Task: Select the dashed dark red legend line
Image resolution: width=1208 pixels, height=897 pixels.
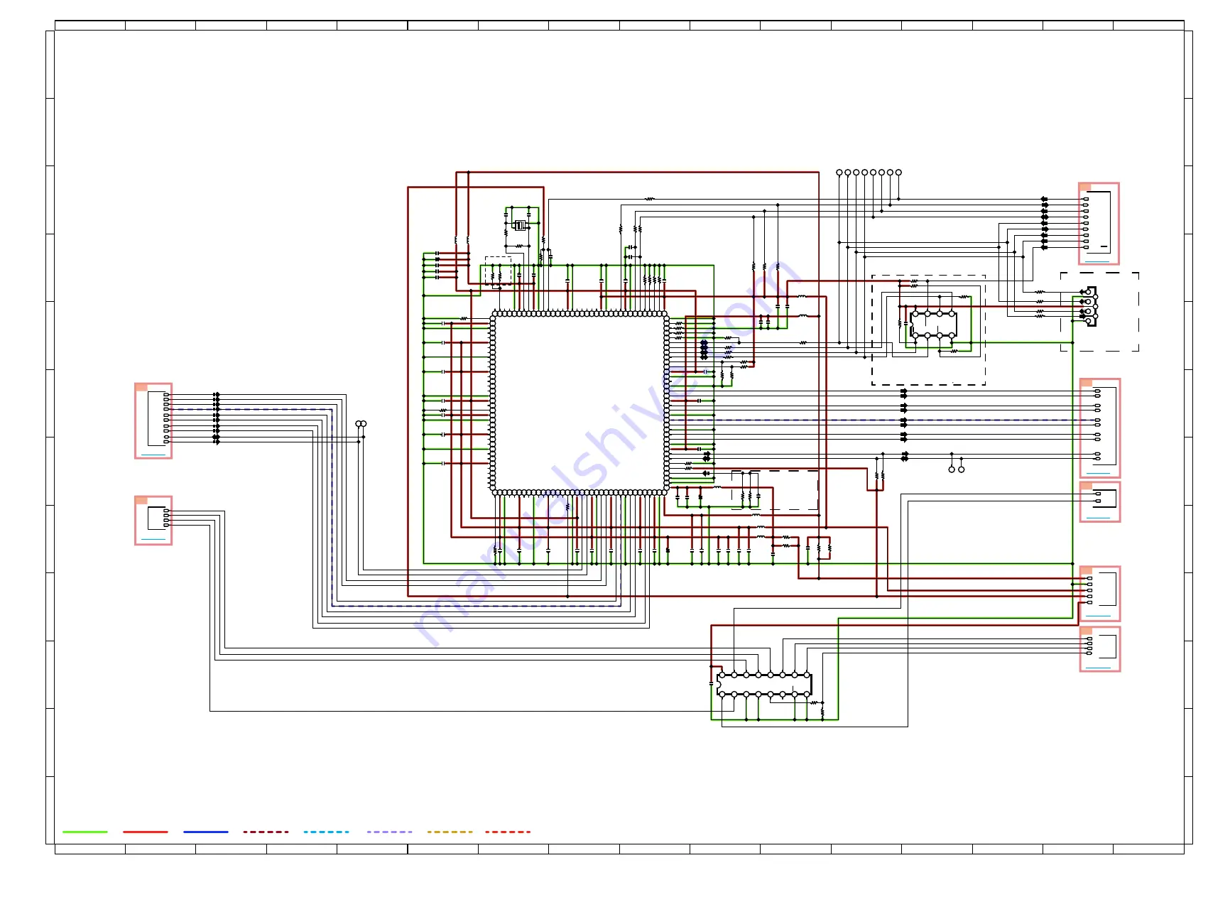Action: (x=266, y=832)
